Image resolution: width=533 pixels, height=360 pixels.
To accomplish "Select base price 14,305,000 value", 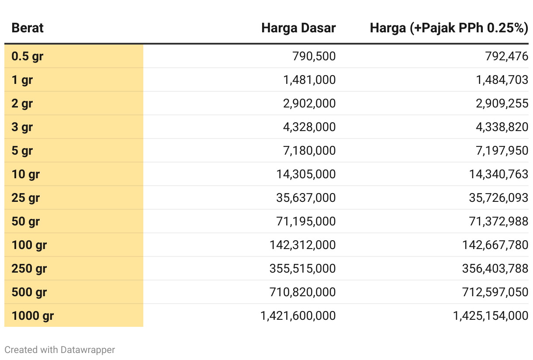I will coord(306,174).
